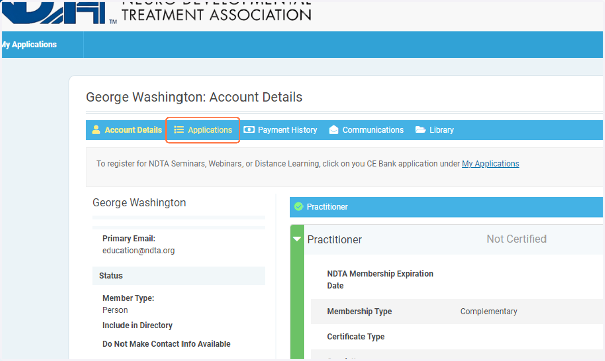Click the person icon beside Account Details

click(96, 130)
